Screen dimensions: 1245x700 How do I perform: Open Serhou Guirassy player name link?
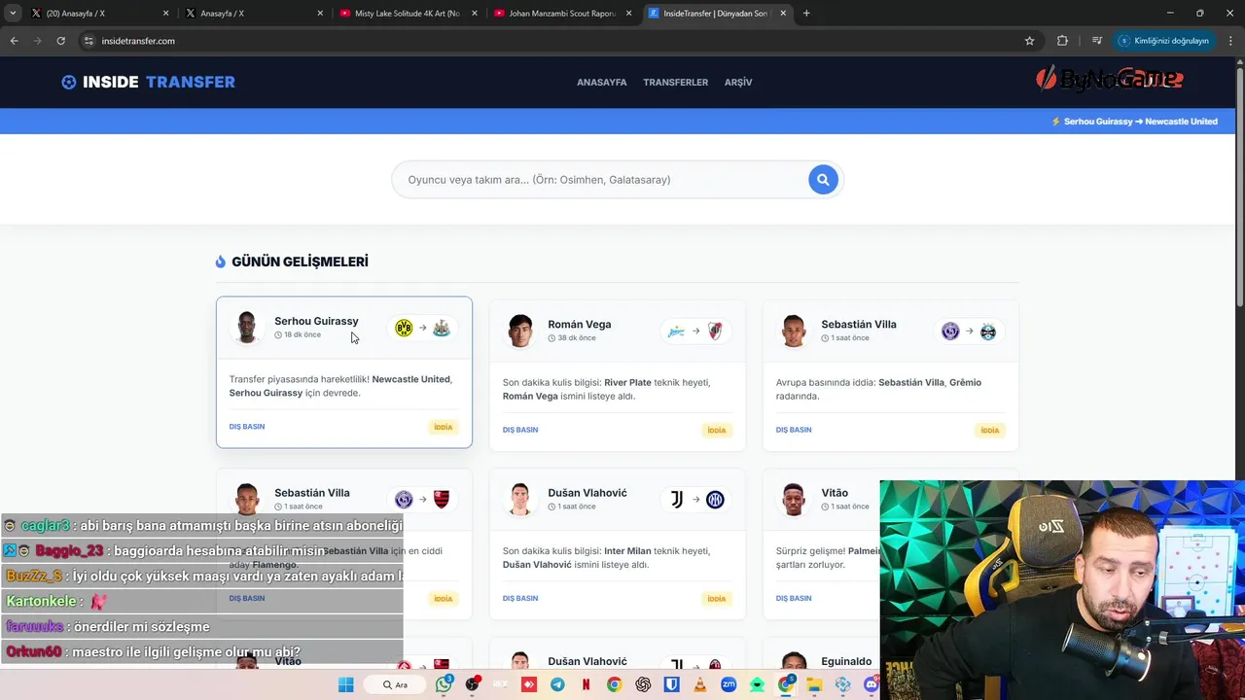[316, 321]
